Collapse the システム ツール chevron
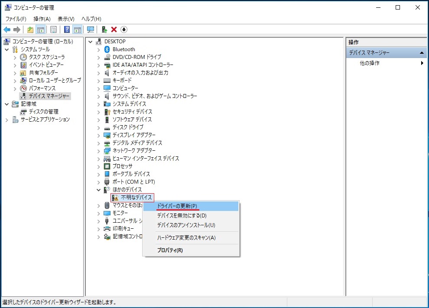Image resolution: width=429 pixels, height=308 pixels. point(7,49)
